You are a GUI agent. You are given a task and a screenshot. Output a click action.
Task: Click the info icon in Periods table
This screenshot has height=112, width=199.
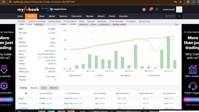26,93
